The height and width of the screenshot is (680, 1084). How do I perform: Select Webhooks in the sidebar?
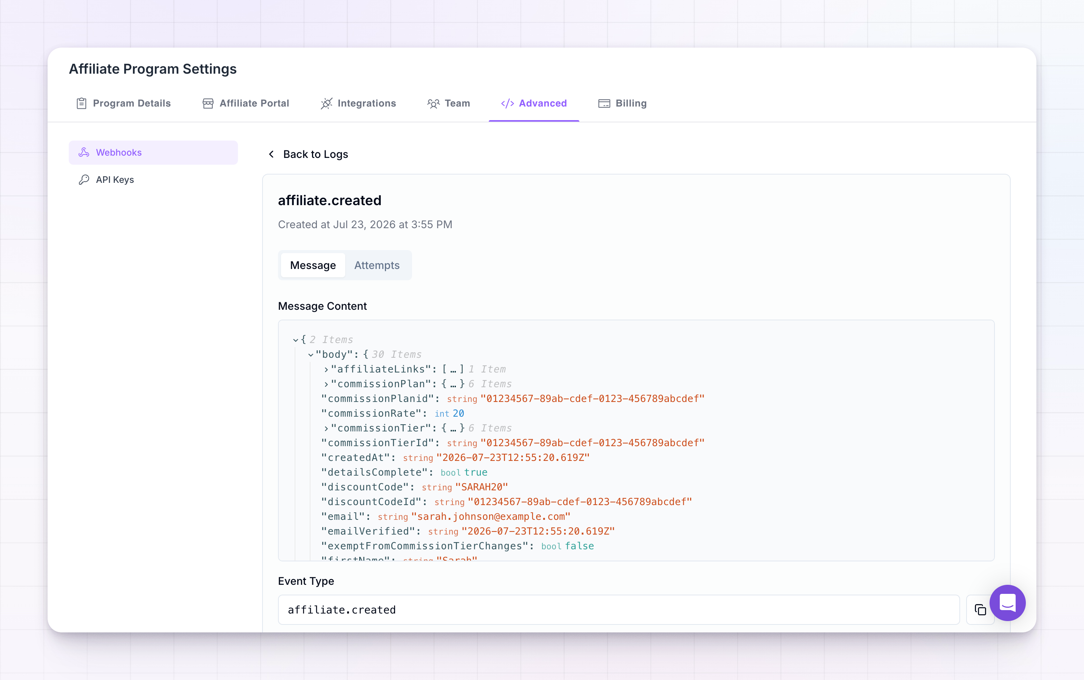point(153,153)
